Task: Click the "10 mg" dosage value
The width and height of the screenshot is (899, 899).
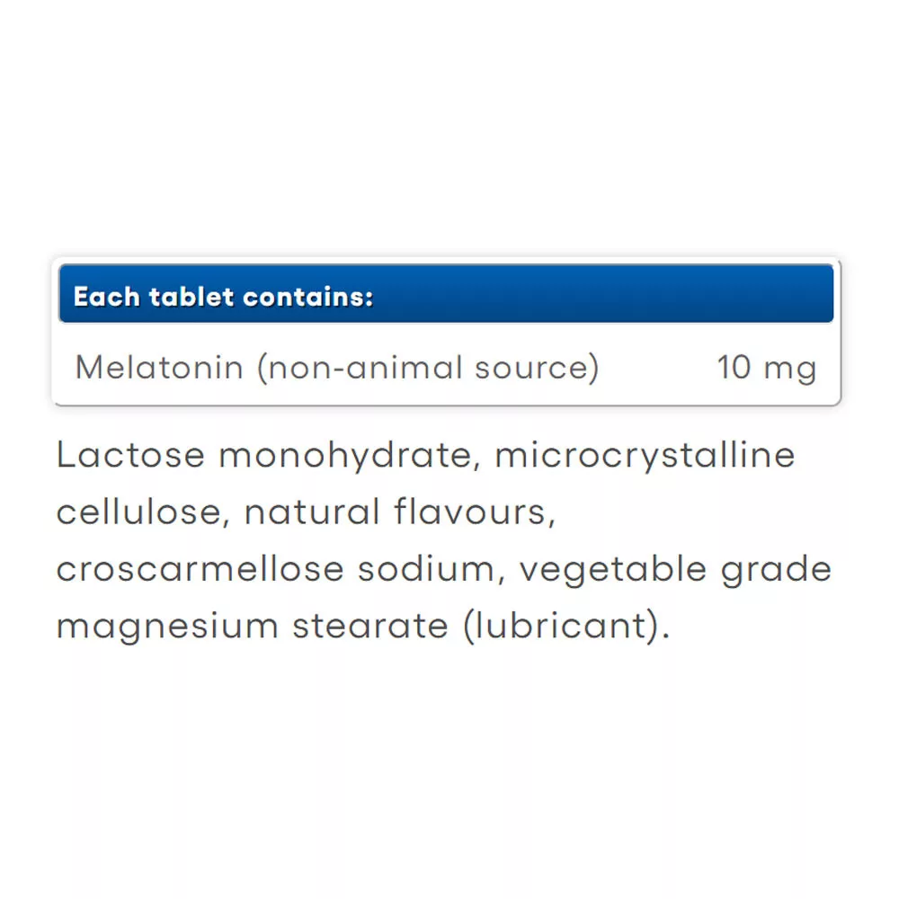Action: click(x=767, y=368)
